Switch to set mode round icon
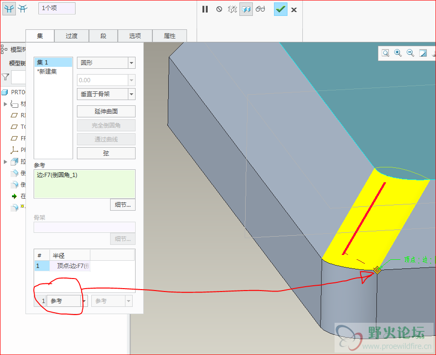The height and width of the screenshot is (355, 436). point(9,9)
